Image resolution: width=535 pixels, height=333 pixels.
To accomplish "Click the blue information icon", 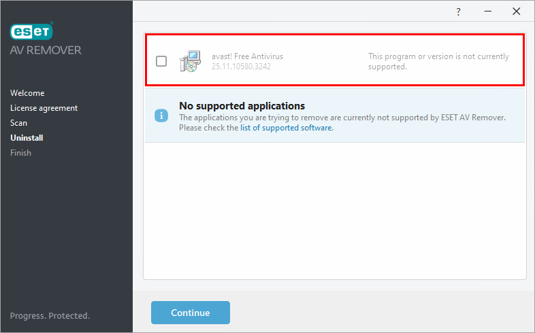I will [x=161, y=116].
